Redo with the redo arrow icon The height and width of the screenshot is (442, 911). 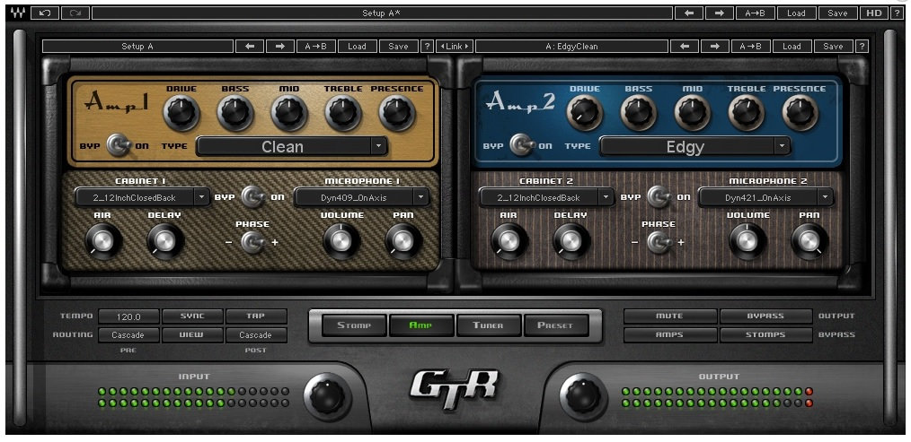(x=75, y=13)
